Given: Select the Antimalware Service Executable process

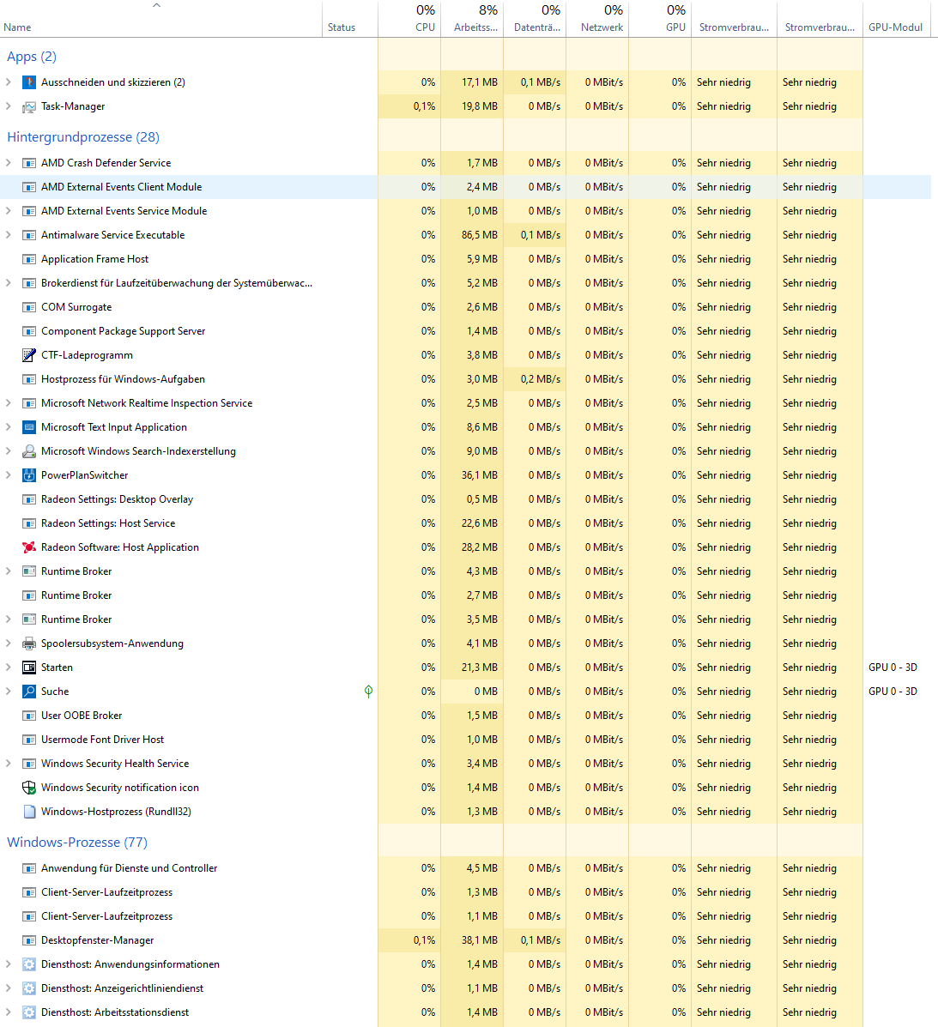Looking at the screenshot, I should (114, 234).
